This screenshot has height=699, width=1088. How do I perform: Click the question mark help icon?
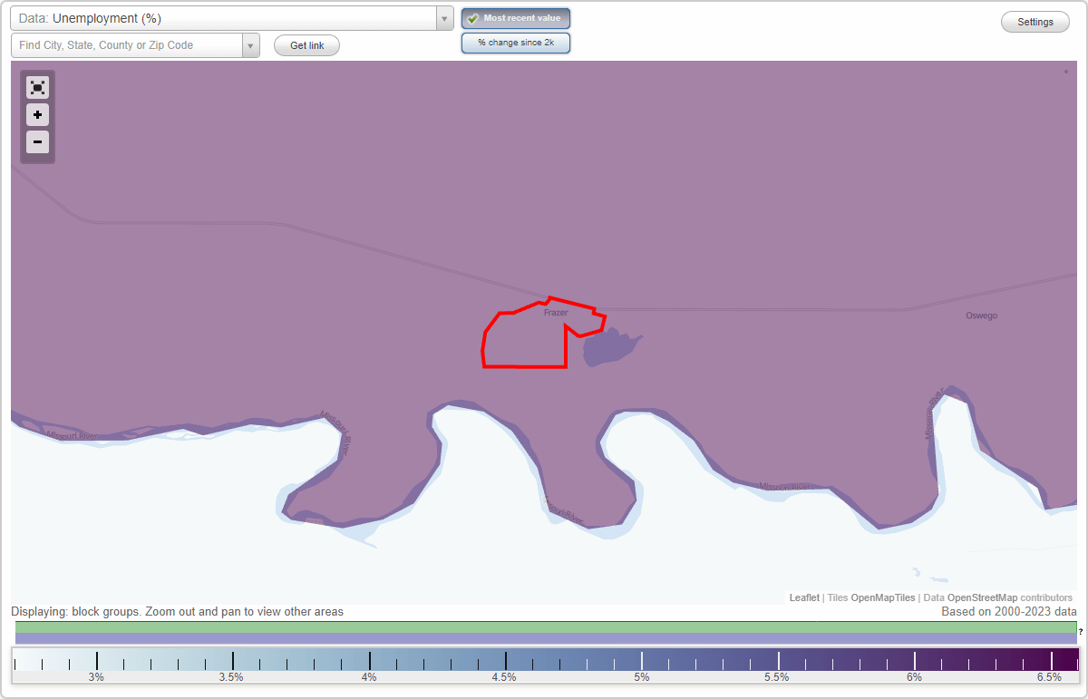(1081, 631)
